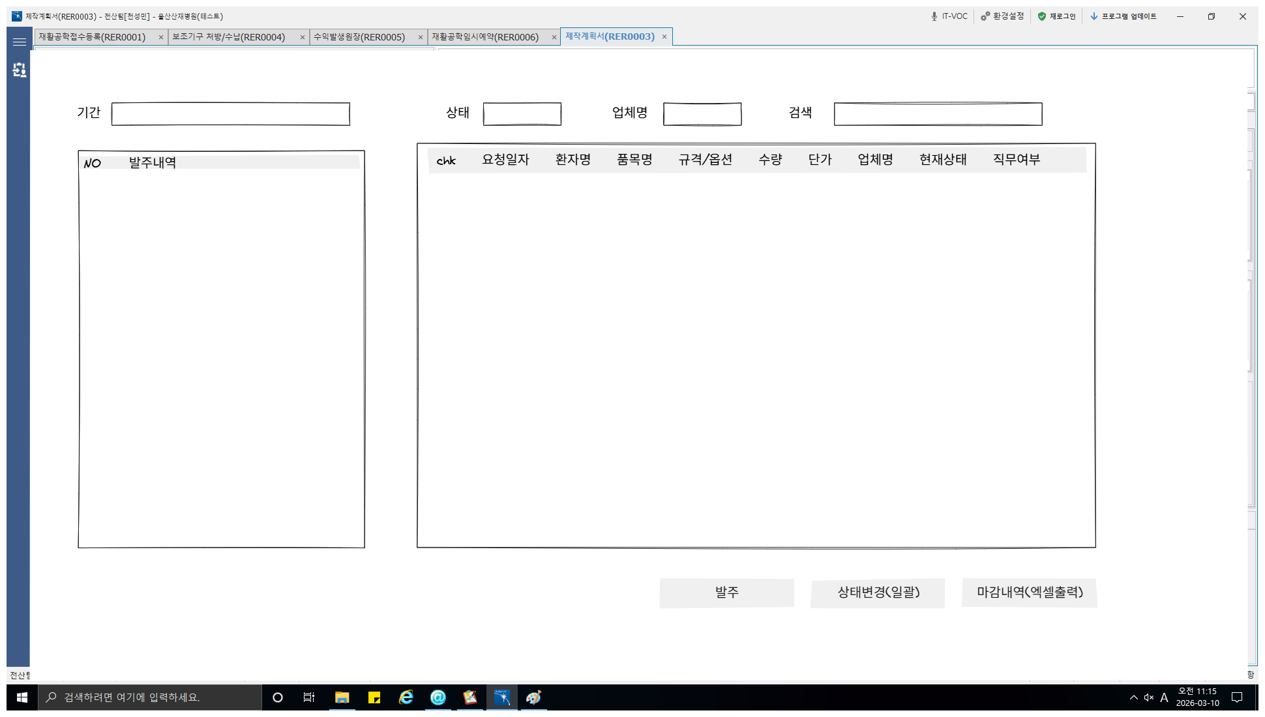This screenshot has width=1265, height=717.
Task: Open Internet Explorer from taskbar
Action: tap(406, 697)
